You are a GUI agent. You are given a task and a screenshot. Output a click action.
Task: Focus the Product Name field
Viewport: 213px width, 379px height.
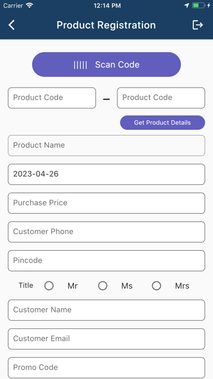106,145
